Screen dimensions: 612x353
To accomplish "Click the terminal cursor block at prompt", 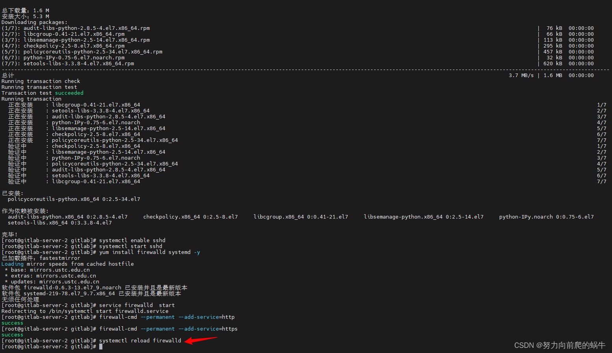I will click(101, 347).
